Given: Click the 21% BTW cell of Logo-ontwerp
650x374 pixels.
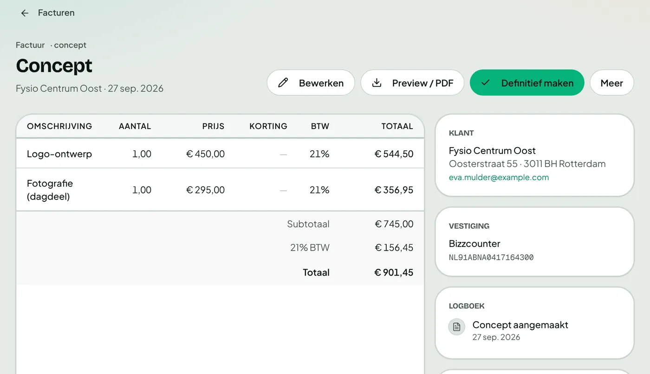Looking at the screenshot, I should coord(319,154).
